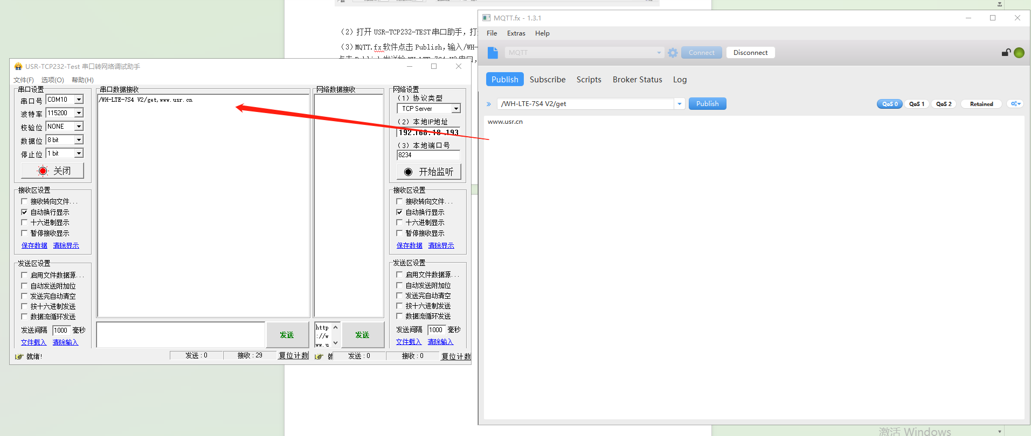
Task: Expand the 波特率 115200 dropdown
Action: (x=79, y=113)
